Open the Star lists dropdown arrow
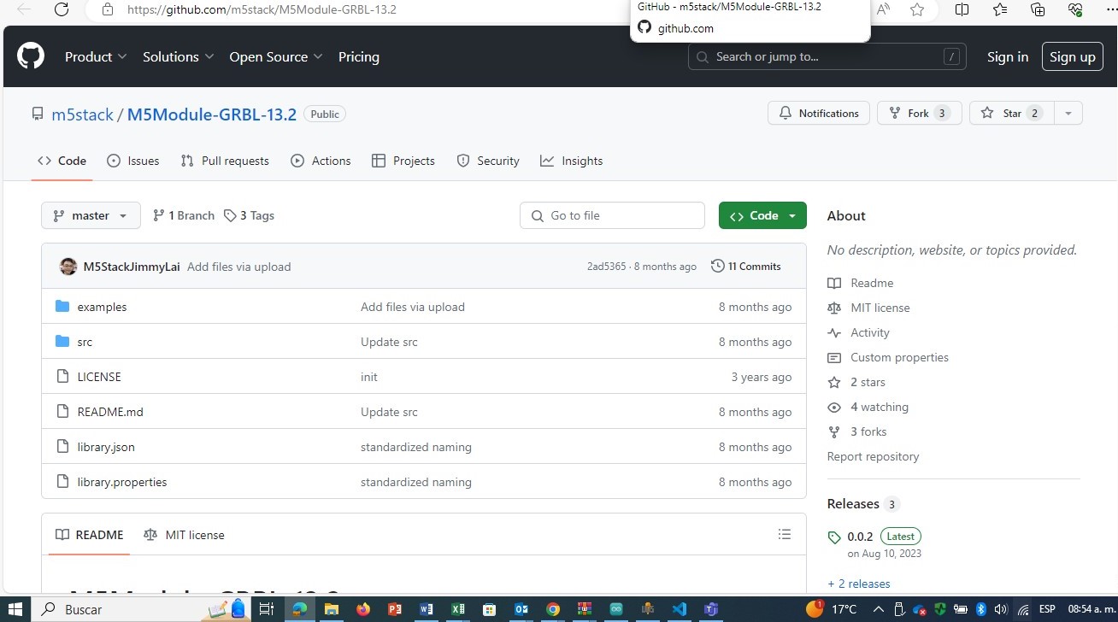This screenshot has width=1118, height=622. 1068,113
